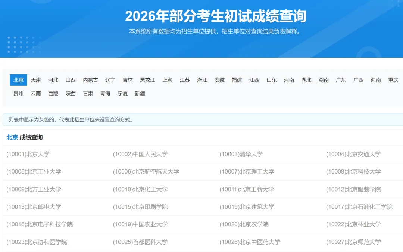Click the 2026年部分考生初试成绩查询 title

pyautogui.click(x=216, y=16)
